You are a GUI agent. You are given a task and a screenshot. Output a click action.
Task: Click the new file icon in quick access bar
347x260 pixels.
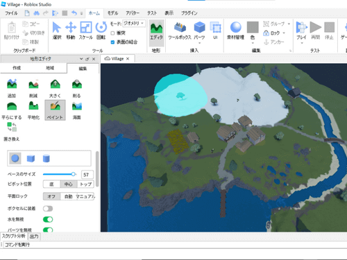[x=27, y=13]
